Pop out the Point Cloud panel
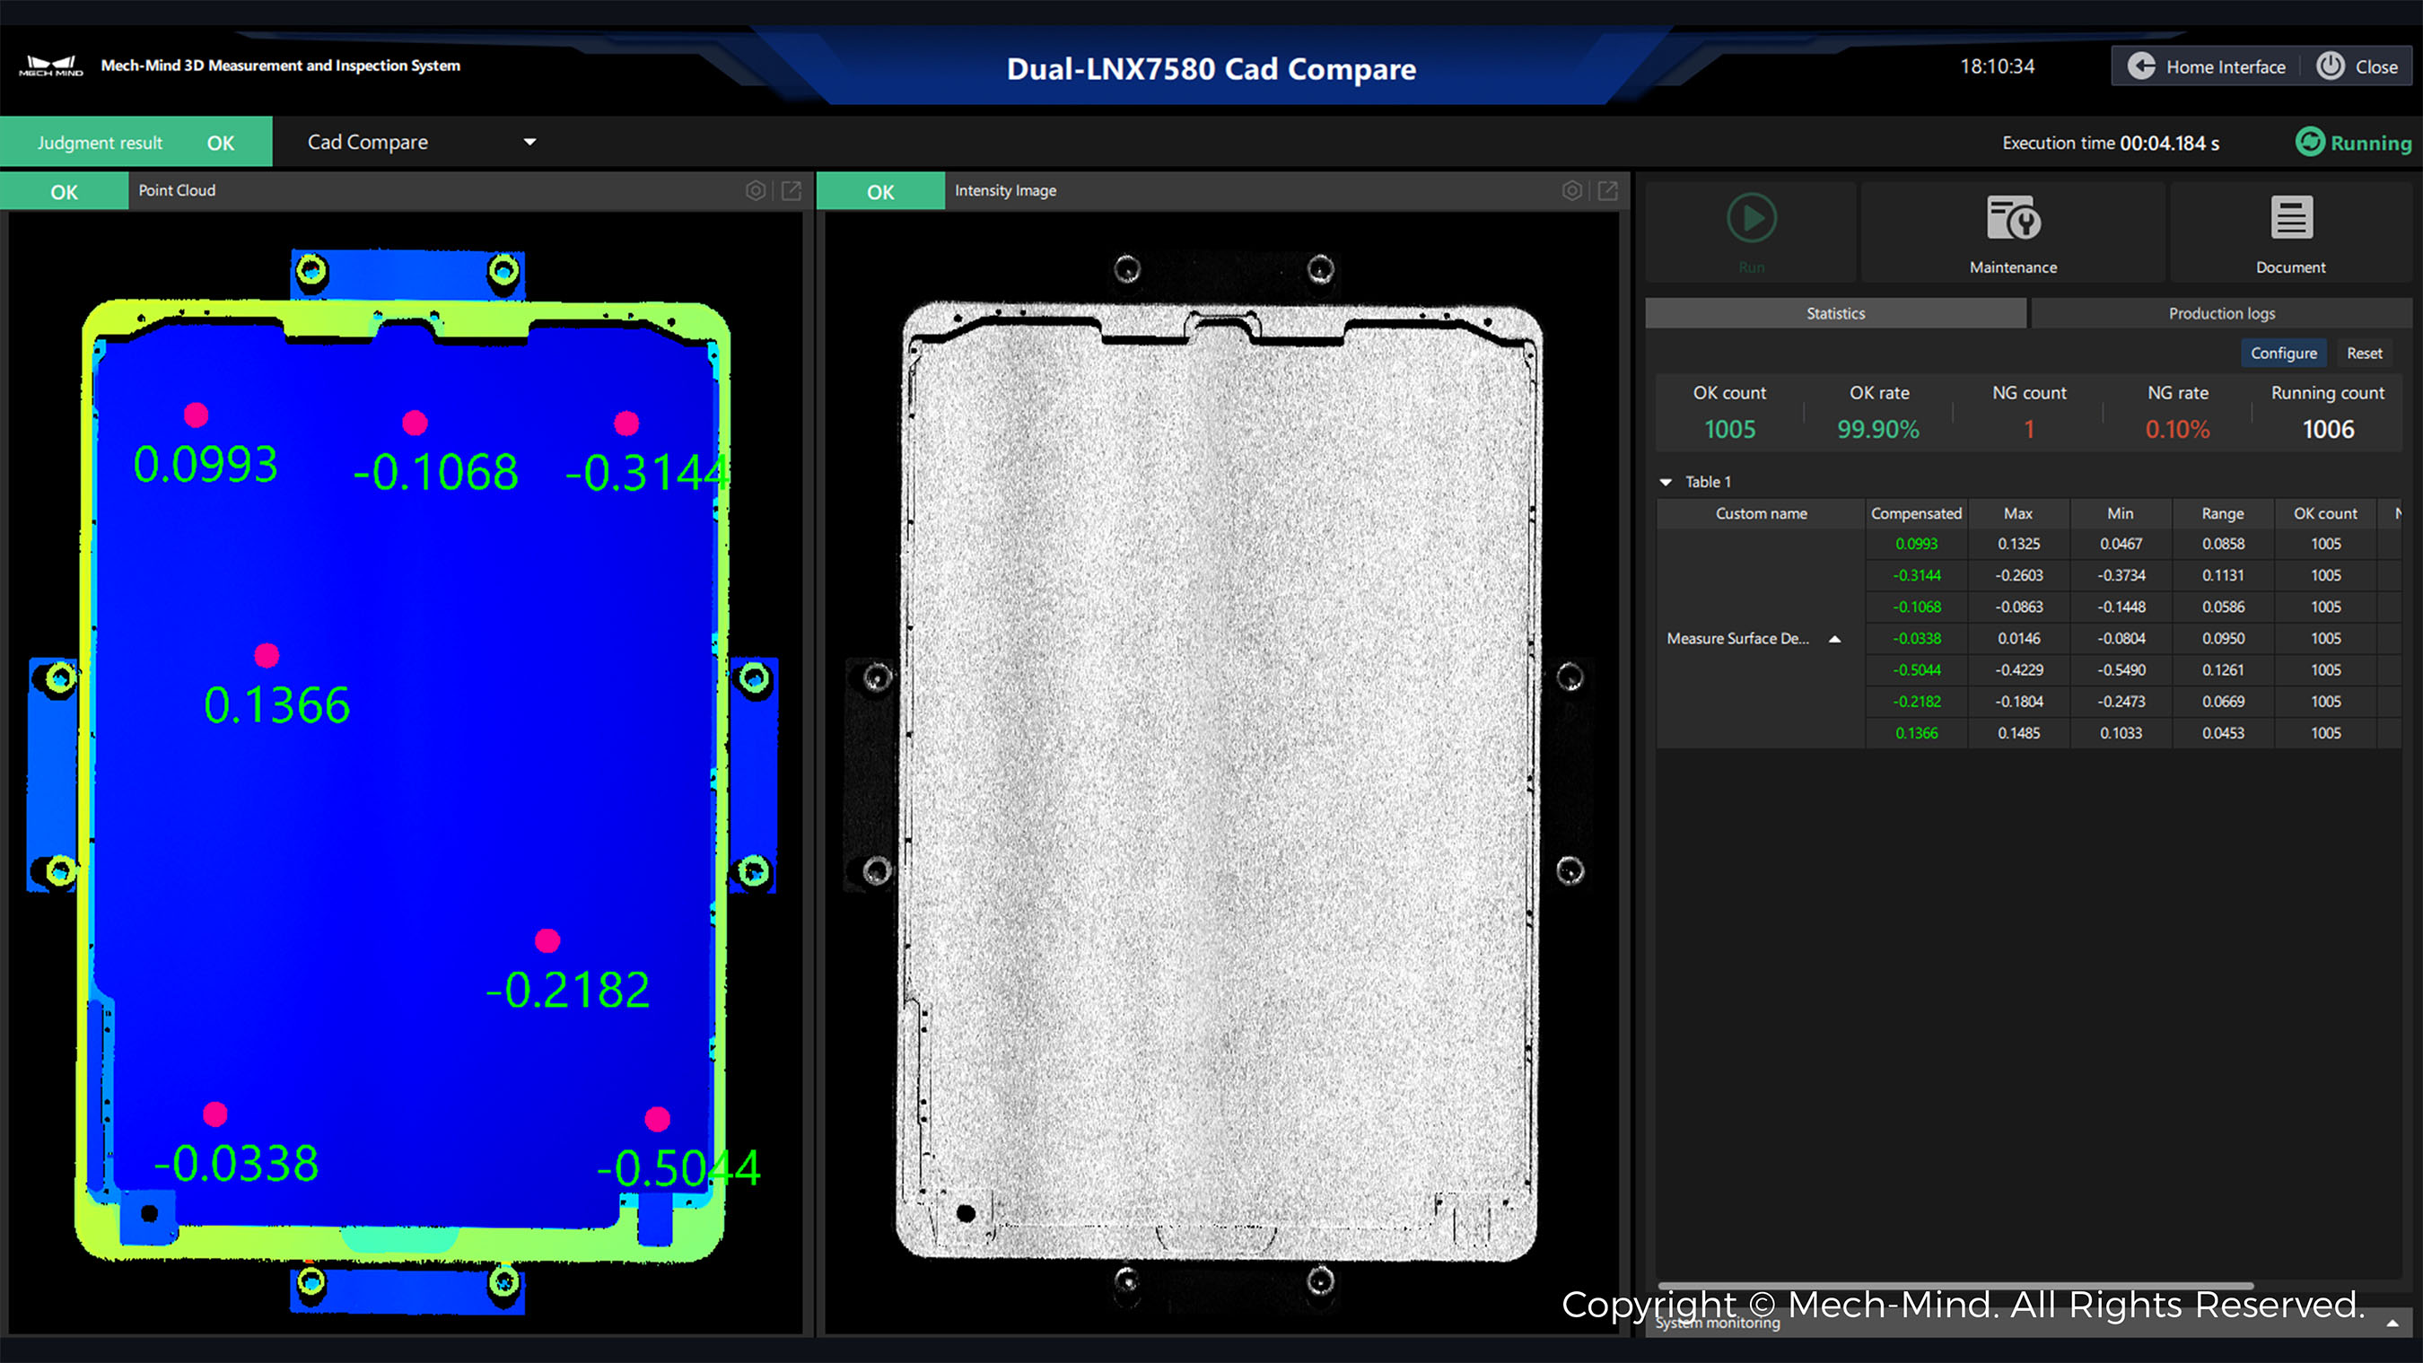This screenshot has width=2423, height=1363. [x=792, y=191]
